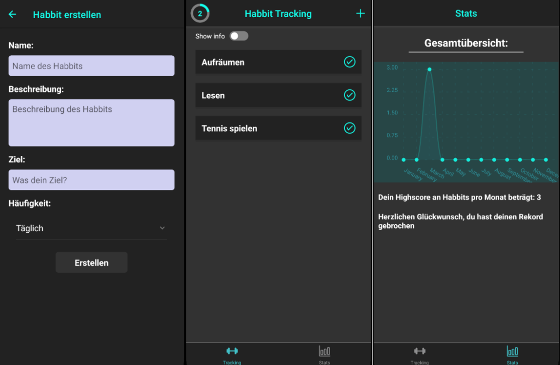This screenshot has height=365, width=560.
Task: Go back using the arrow in Habbit erstellen
Action: coord(13,14)
